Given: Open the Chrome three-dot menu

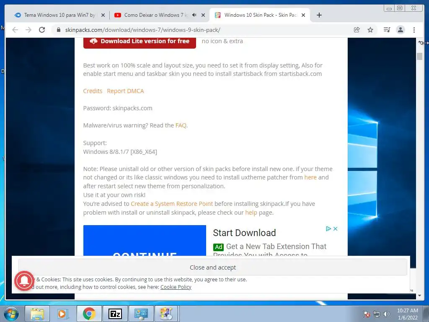Looking at the screenshot, I should (414, 30).
